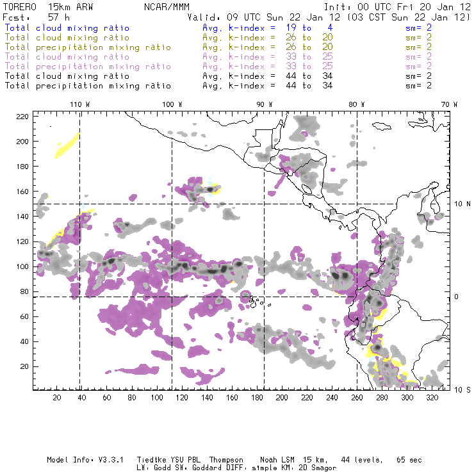Click the black "Total precipitation mixing ratio" legend line
Viewport: 474px width, 474px height.
[88, 86]
